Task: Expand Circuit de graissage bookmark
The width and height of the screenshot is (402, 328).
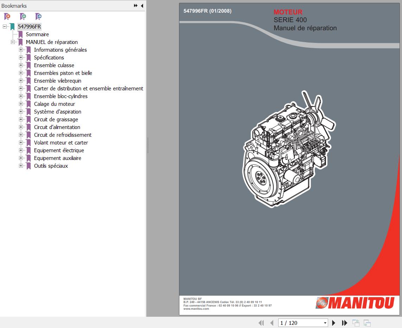Action: 21,120
